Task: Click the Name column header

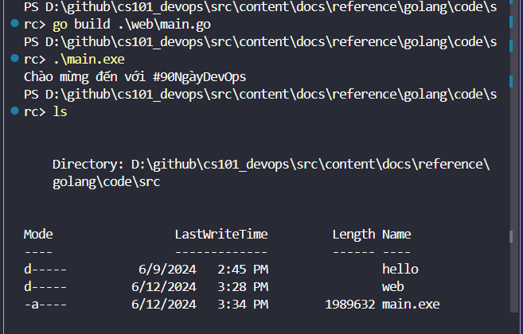Action: (396, 234)
